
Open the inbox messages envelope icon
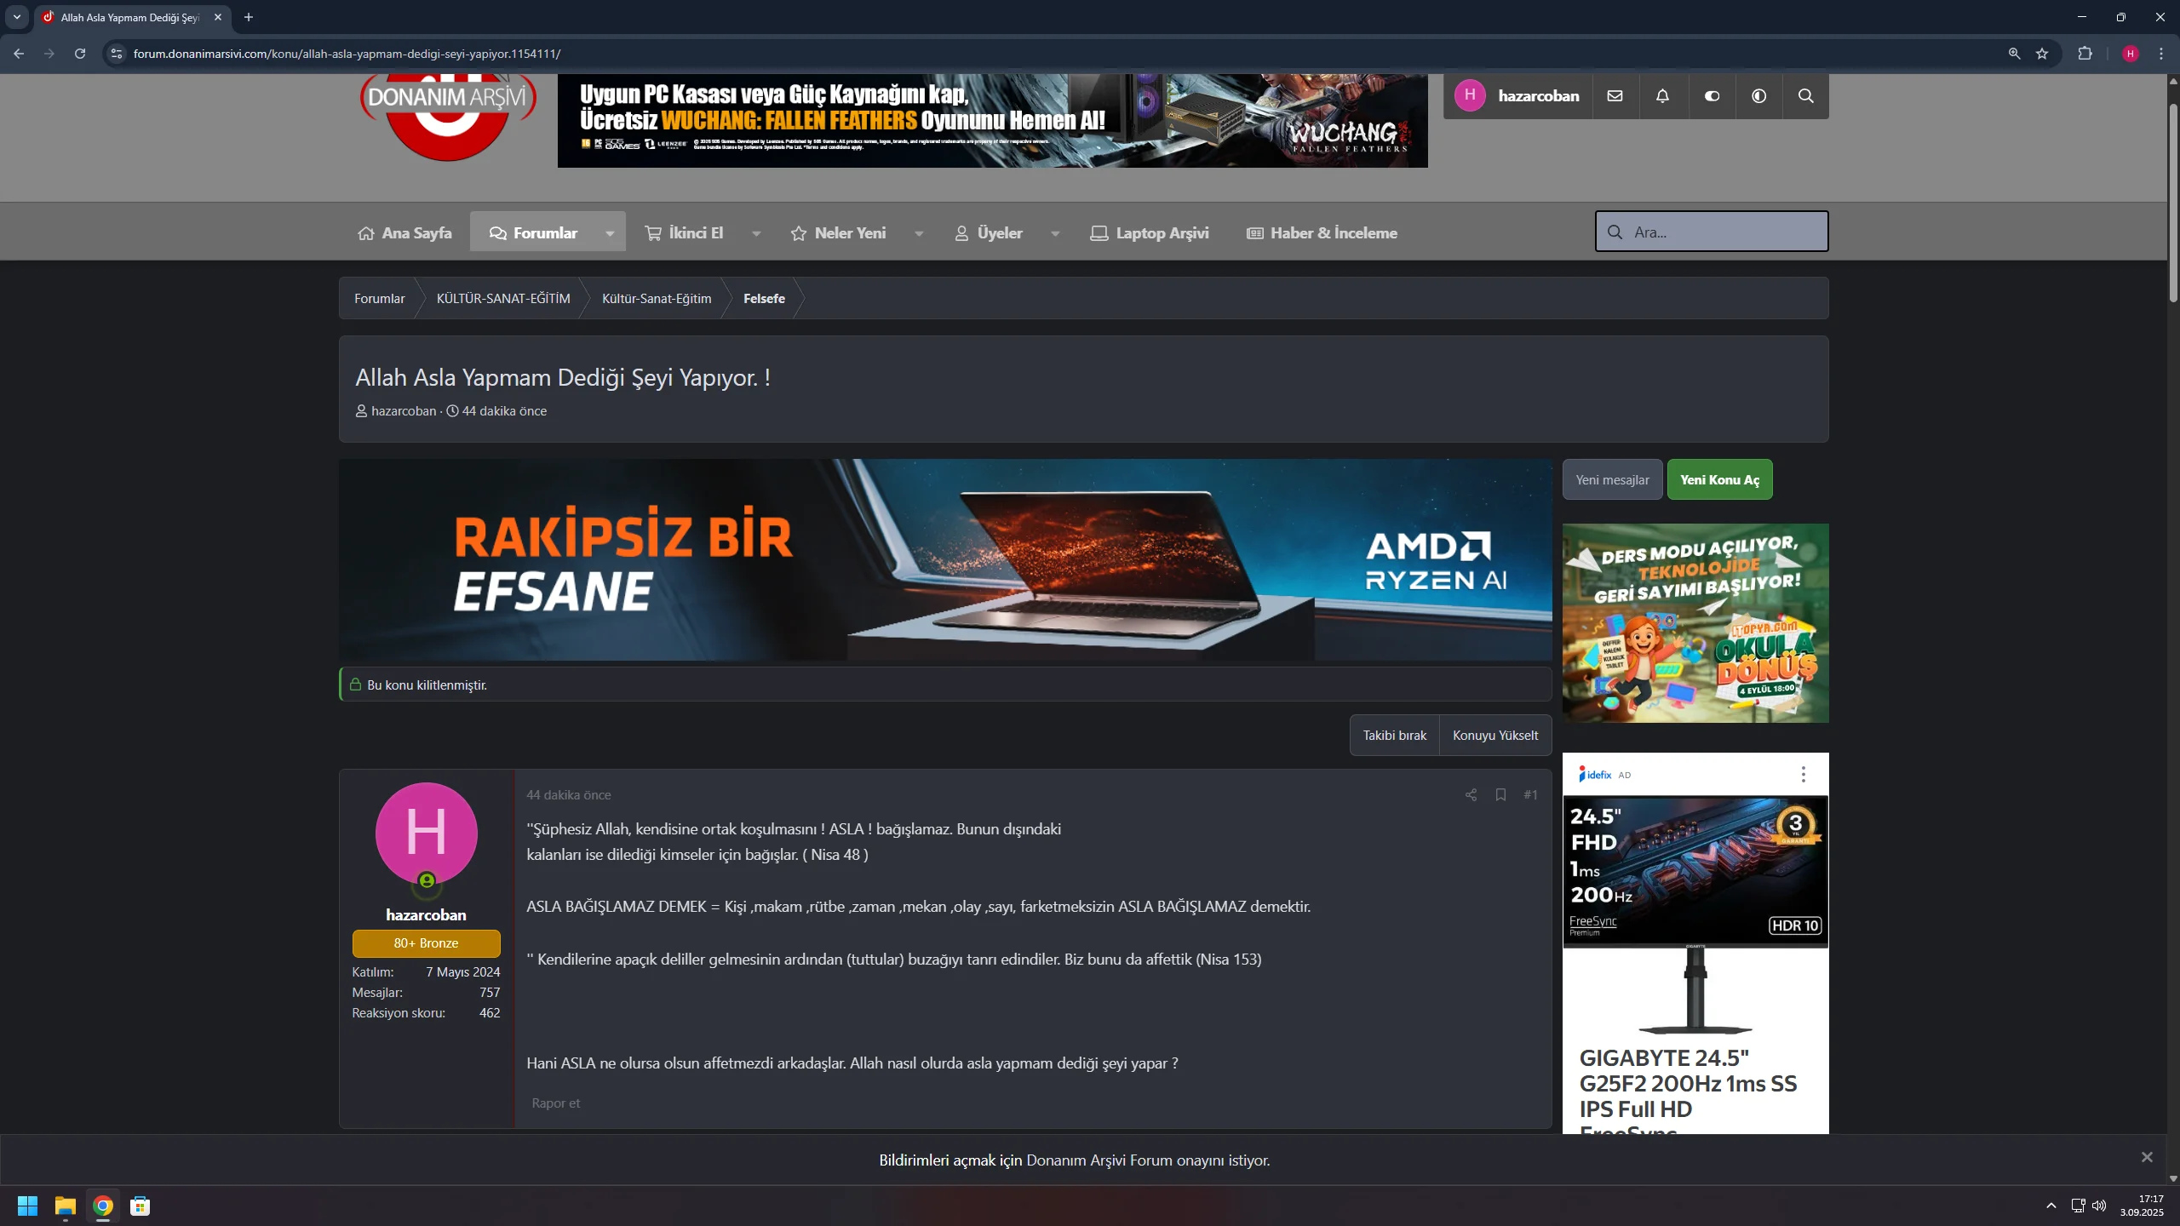tap(1615, 95)
